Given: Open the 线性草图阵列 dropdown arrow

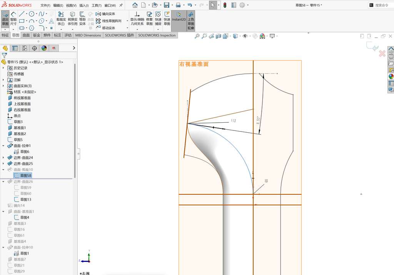Looking at the screenshot, I should pyautogui.click(x=127, y=21).
